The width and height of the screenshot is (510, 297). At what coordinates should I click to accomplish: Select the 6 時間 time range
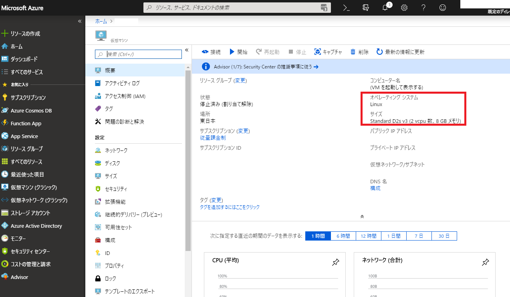click(343, 236)
